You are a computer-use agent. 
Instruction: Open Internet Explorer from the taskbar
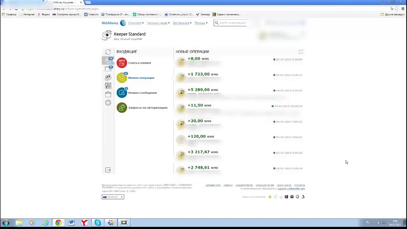click(45, 223)
